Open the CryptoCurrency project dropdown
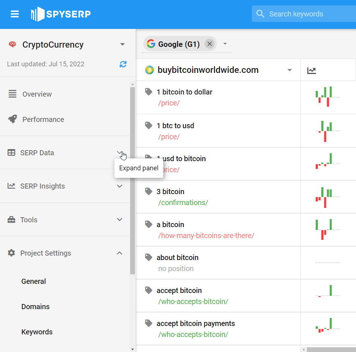Screen dimensions: 356x352 pyautogui.click(x=122, y=44)
